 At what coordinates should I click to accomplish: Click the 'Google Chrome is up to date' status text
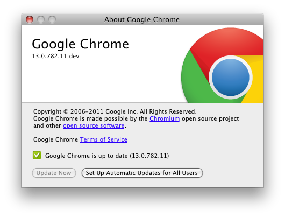[x=107, y=156]
